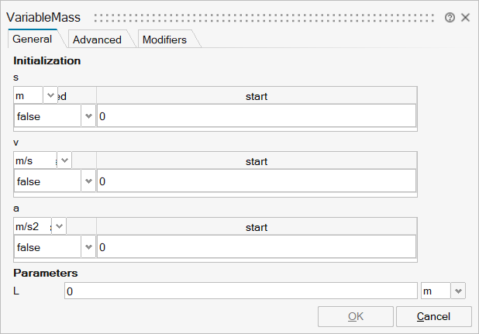
Task: Switch to the Advanced tab
Action: (97, 40)
